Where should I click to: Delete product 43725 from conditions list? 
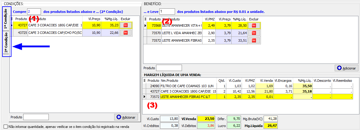(x=126, y=33)
